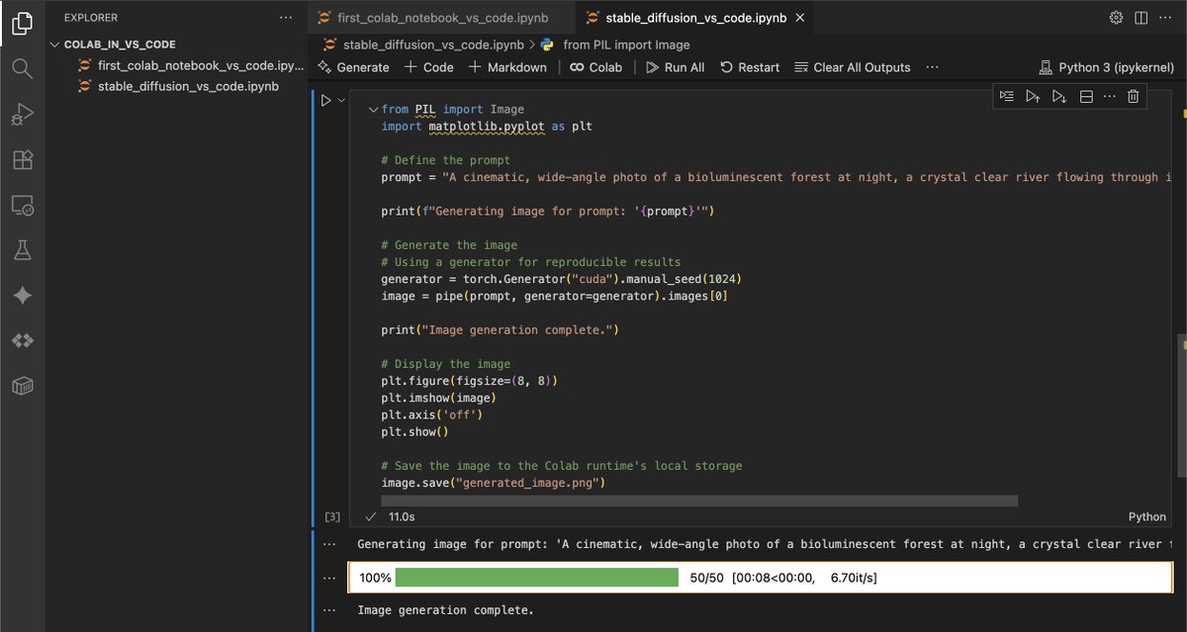Open the Explorer view in activity bar
Image resolution: width=1187 pixels, height=632 pixels.
[22, 23]
